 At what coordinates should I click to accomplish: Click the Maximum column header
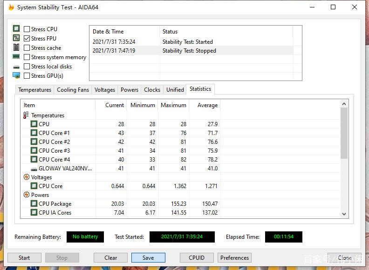click(173, 105)
